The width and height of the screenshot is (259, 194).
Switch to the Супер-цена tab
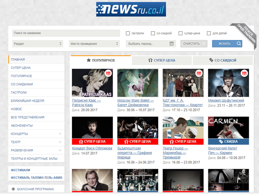click(162, 60)
